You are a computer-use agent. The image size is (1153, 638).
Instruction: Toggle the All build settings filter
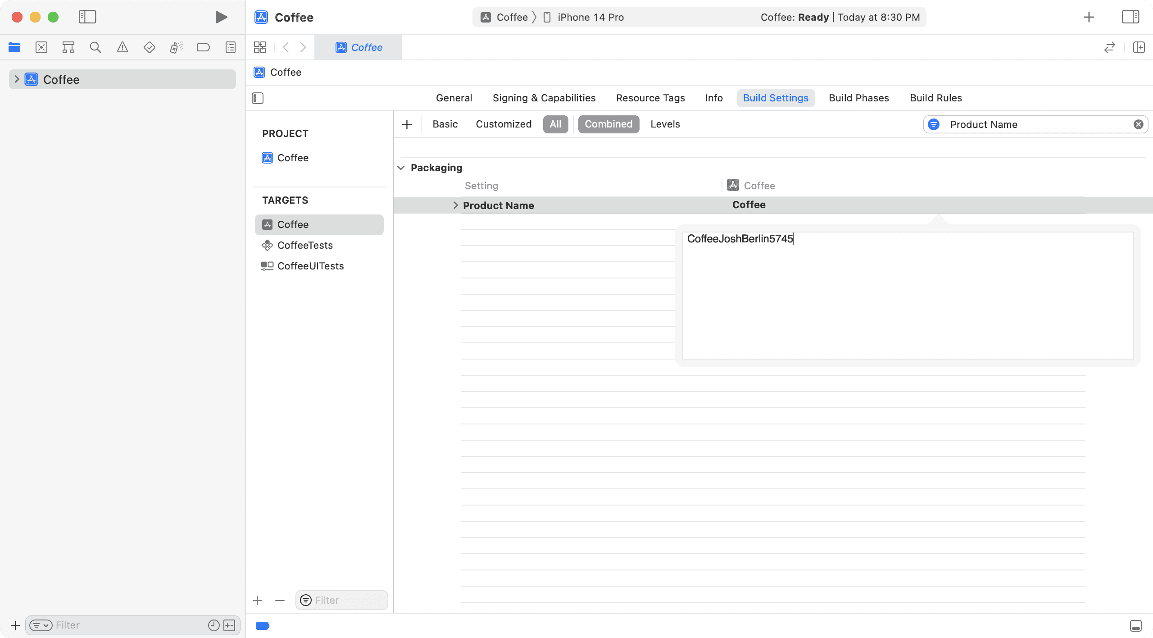555,124
